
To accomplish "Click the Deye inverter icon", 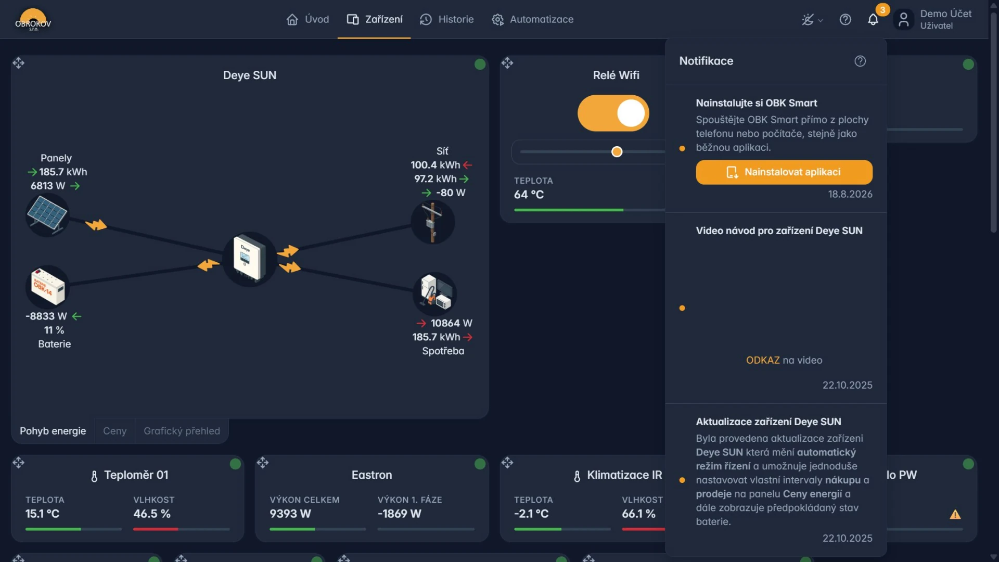I will pos(249,259).
